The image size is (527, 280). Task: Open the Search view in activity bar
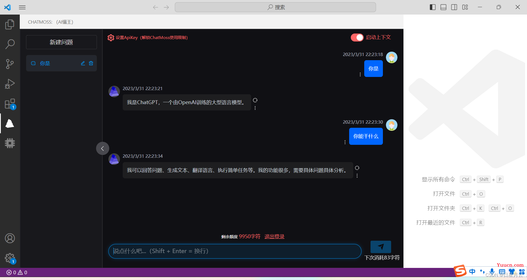pyautogui.click(x=10, y=44)
